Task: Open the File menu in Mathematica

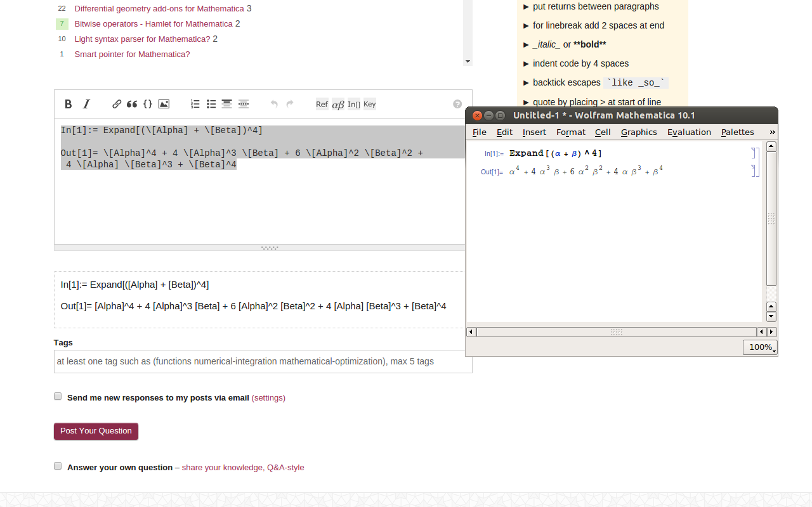Action: coord(480,132)
